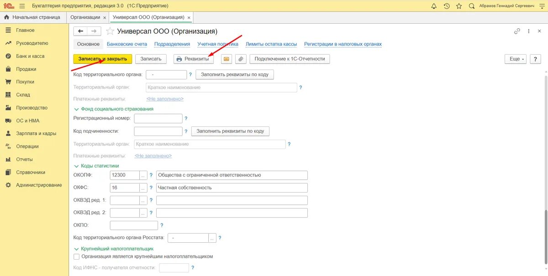
Task: Toggle Организация является крупнейшим налогоплательщиком checkbox
Action: click(76, 257)
